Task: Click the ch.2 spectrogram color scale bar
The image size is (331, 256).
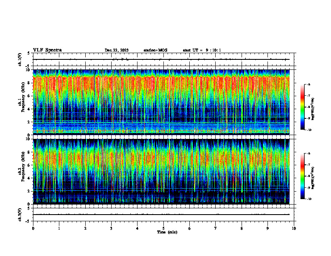Action: (x=303, y=176)
